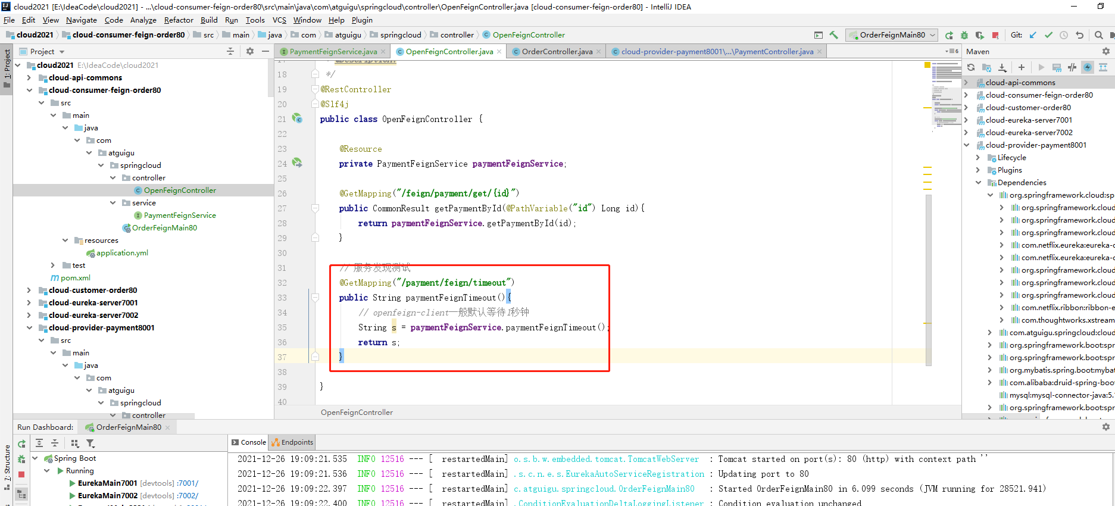Image resolution: width=1115 pixels, height=506 pixels.
Task: Click the Build Project hammer icon
Action: pyautogui.click(x=833, y=35)
